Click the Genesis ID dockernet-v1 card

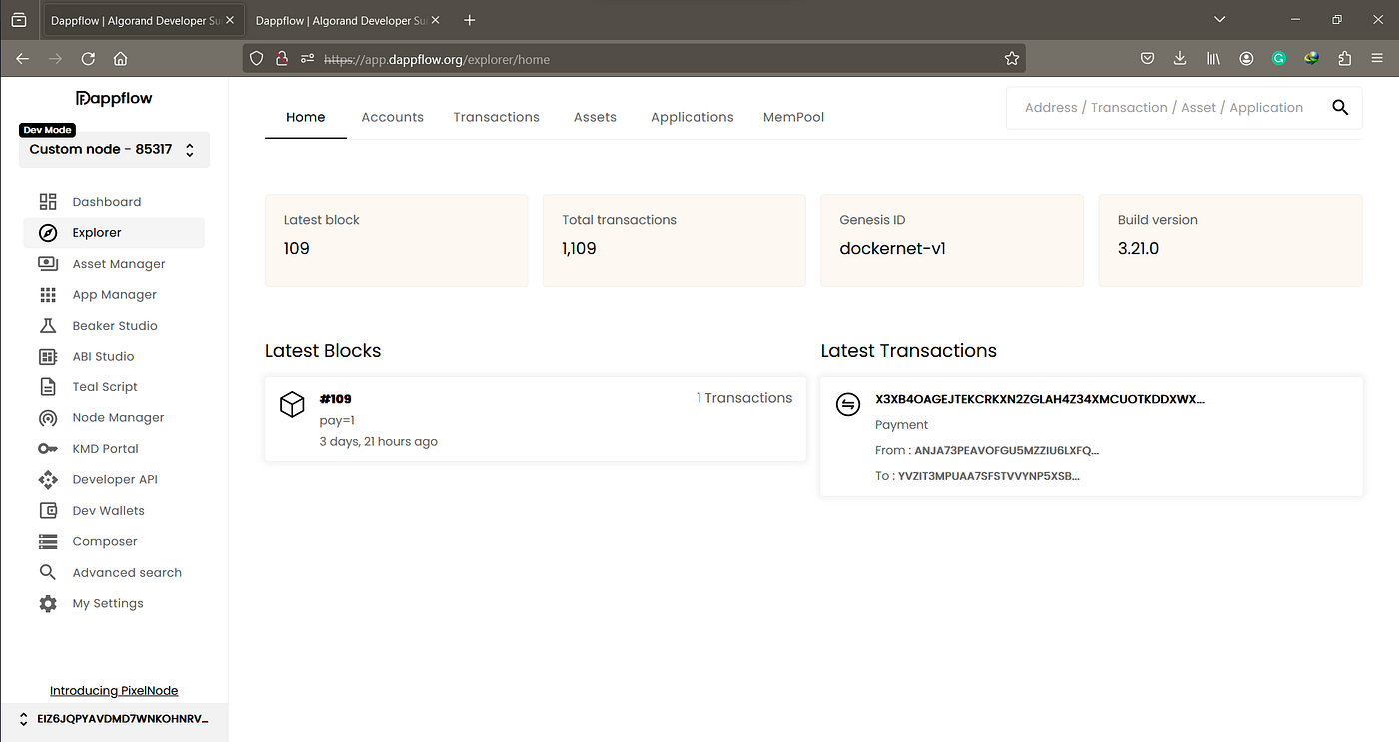pos(952,240)
